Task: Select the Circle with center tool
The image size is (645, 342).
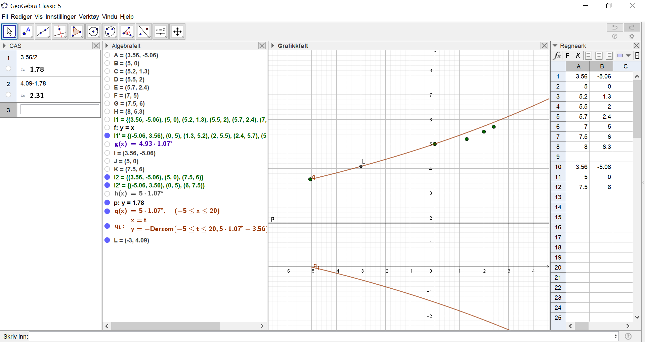Action: (93, 32)
